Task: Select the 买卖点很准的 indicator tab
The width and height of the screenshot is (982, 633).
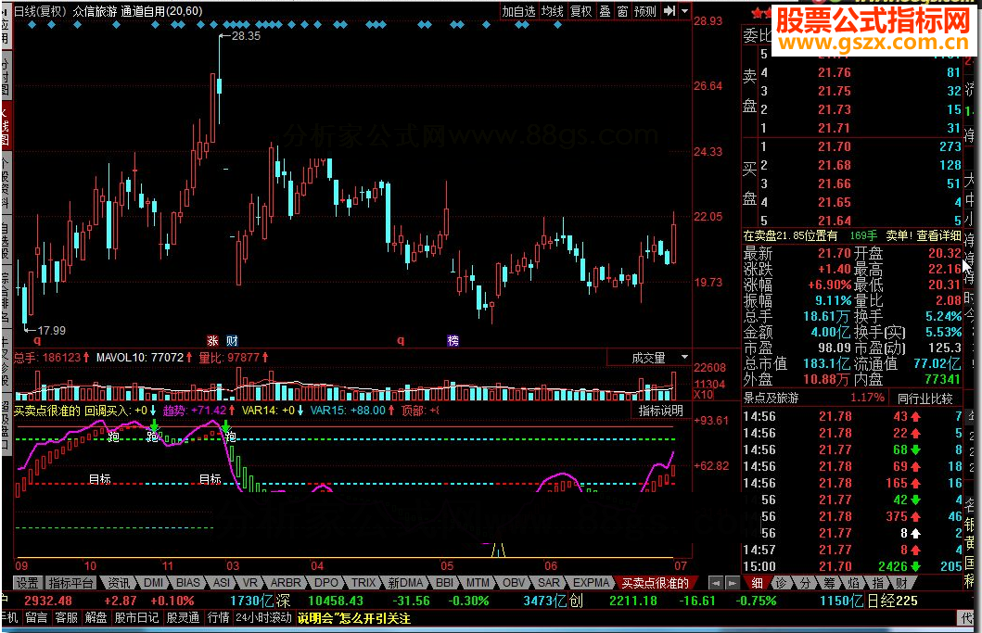Action: [655, 583]
